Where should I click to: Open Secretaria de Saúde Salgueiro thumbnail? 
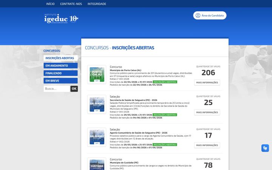97,104
